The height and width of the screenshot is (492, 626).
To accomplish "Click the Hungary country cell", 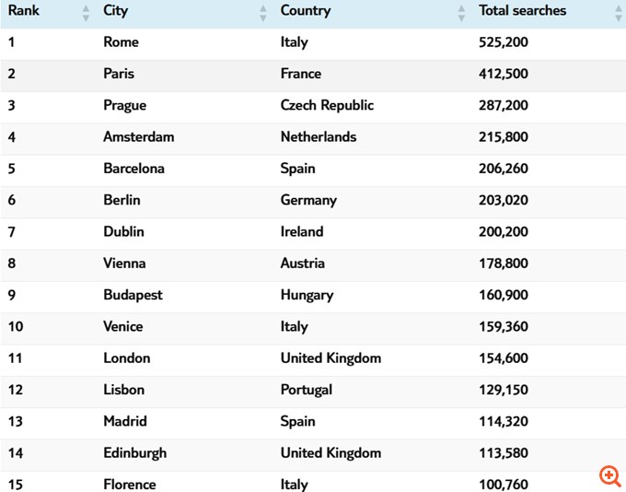I will pos(307,295).
